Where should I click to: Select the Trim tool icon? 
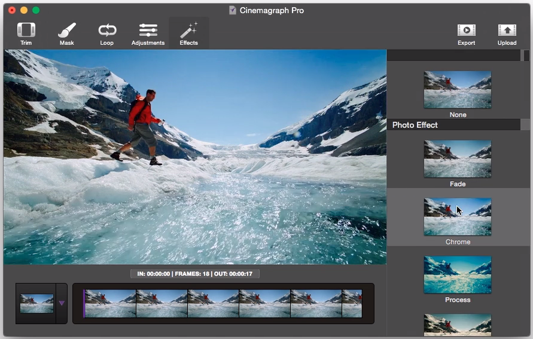tap(26, 33)
